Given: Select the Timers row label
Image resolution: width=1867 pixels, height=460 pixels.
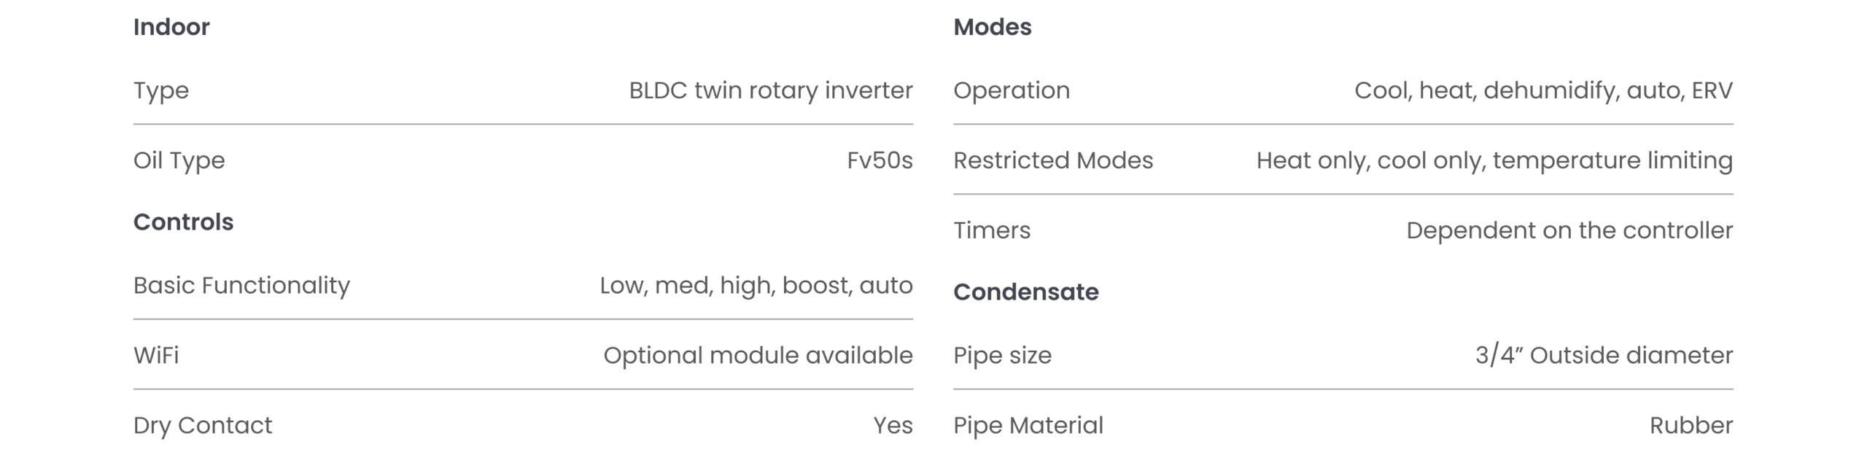Looking at the screenshot, I should click(x=991, y=230).
